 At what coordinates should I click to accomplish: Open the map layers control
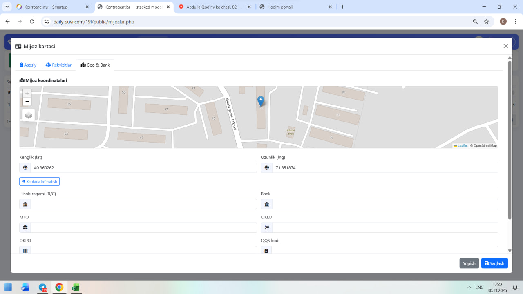(x=29, y=115)
